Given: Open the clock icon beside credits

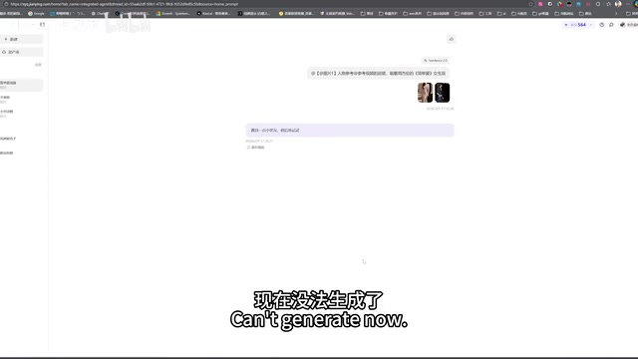Looking at the screenshot, I should point(602,25).
